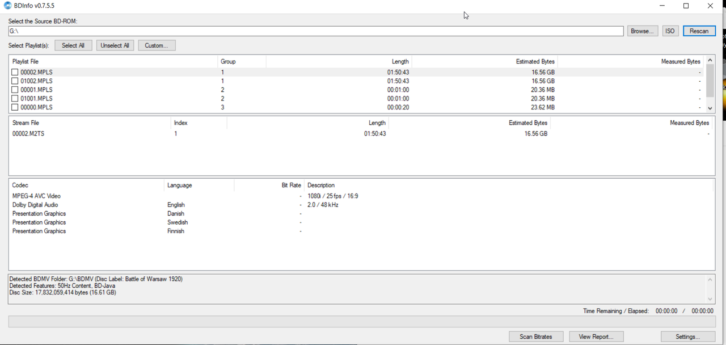This screenshot has width=726, height=345.
Task: Open View Report...
Action: point(596,336)
